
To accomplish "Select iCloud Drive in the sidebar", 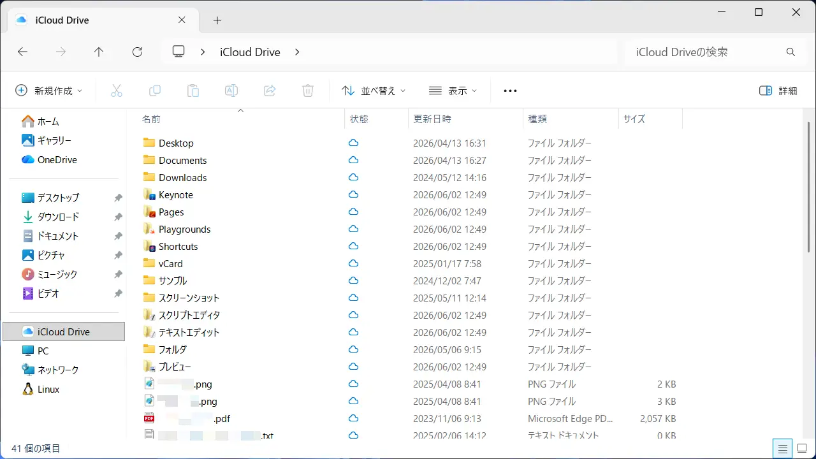I will [x=64, y=331].
